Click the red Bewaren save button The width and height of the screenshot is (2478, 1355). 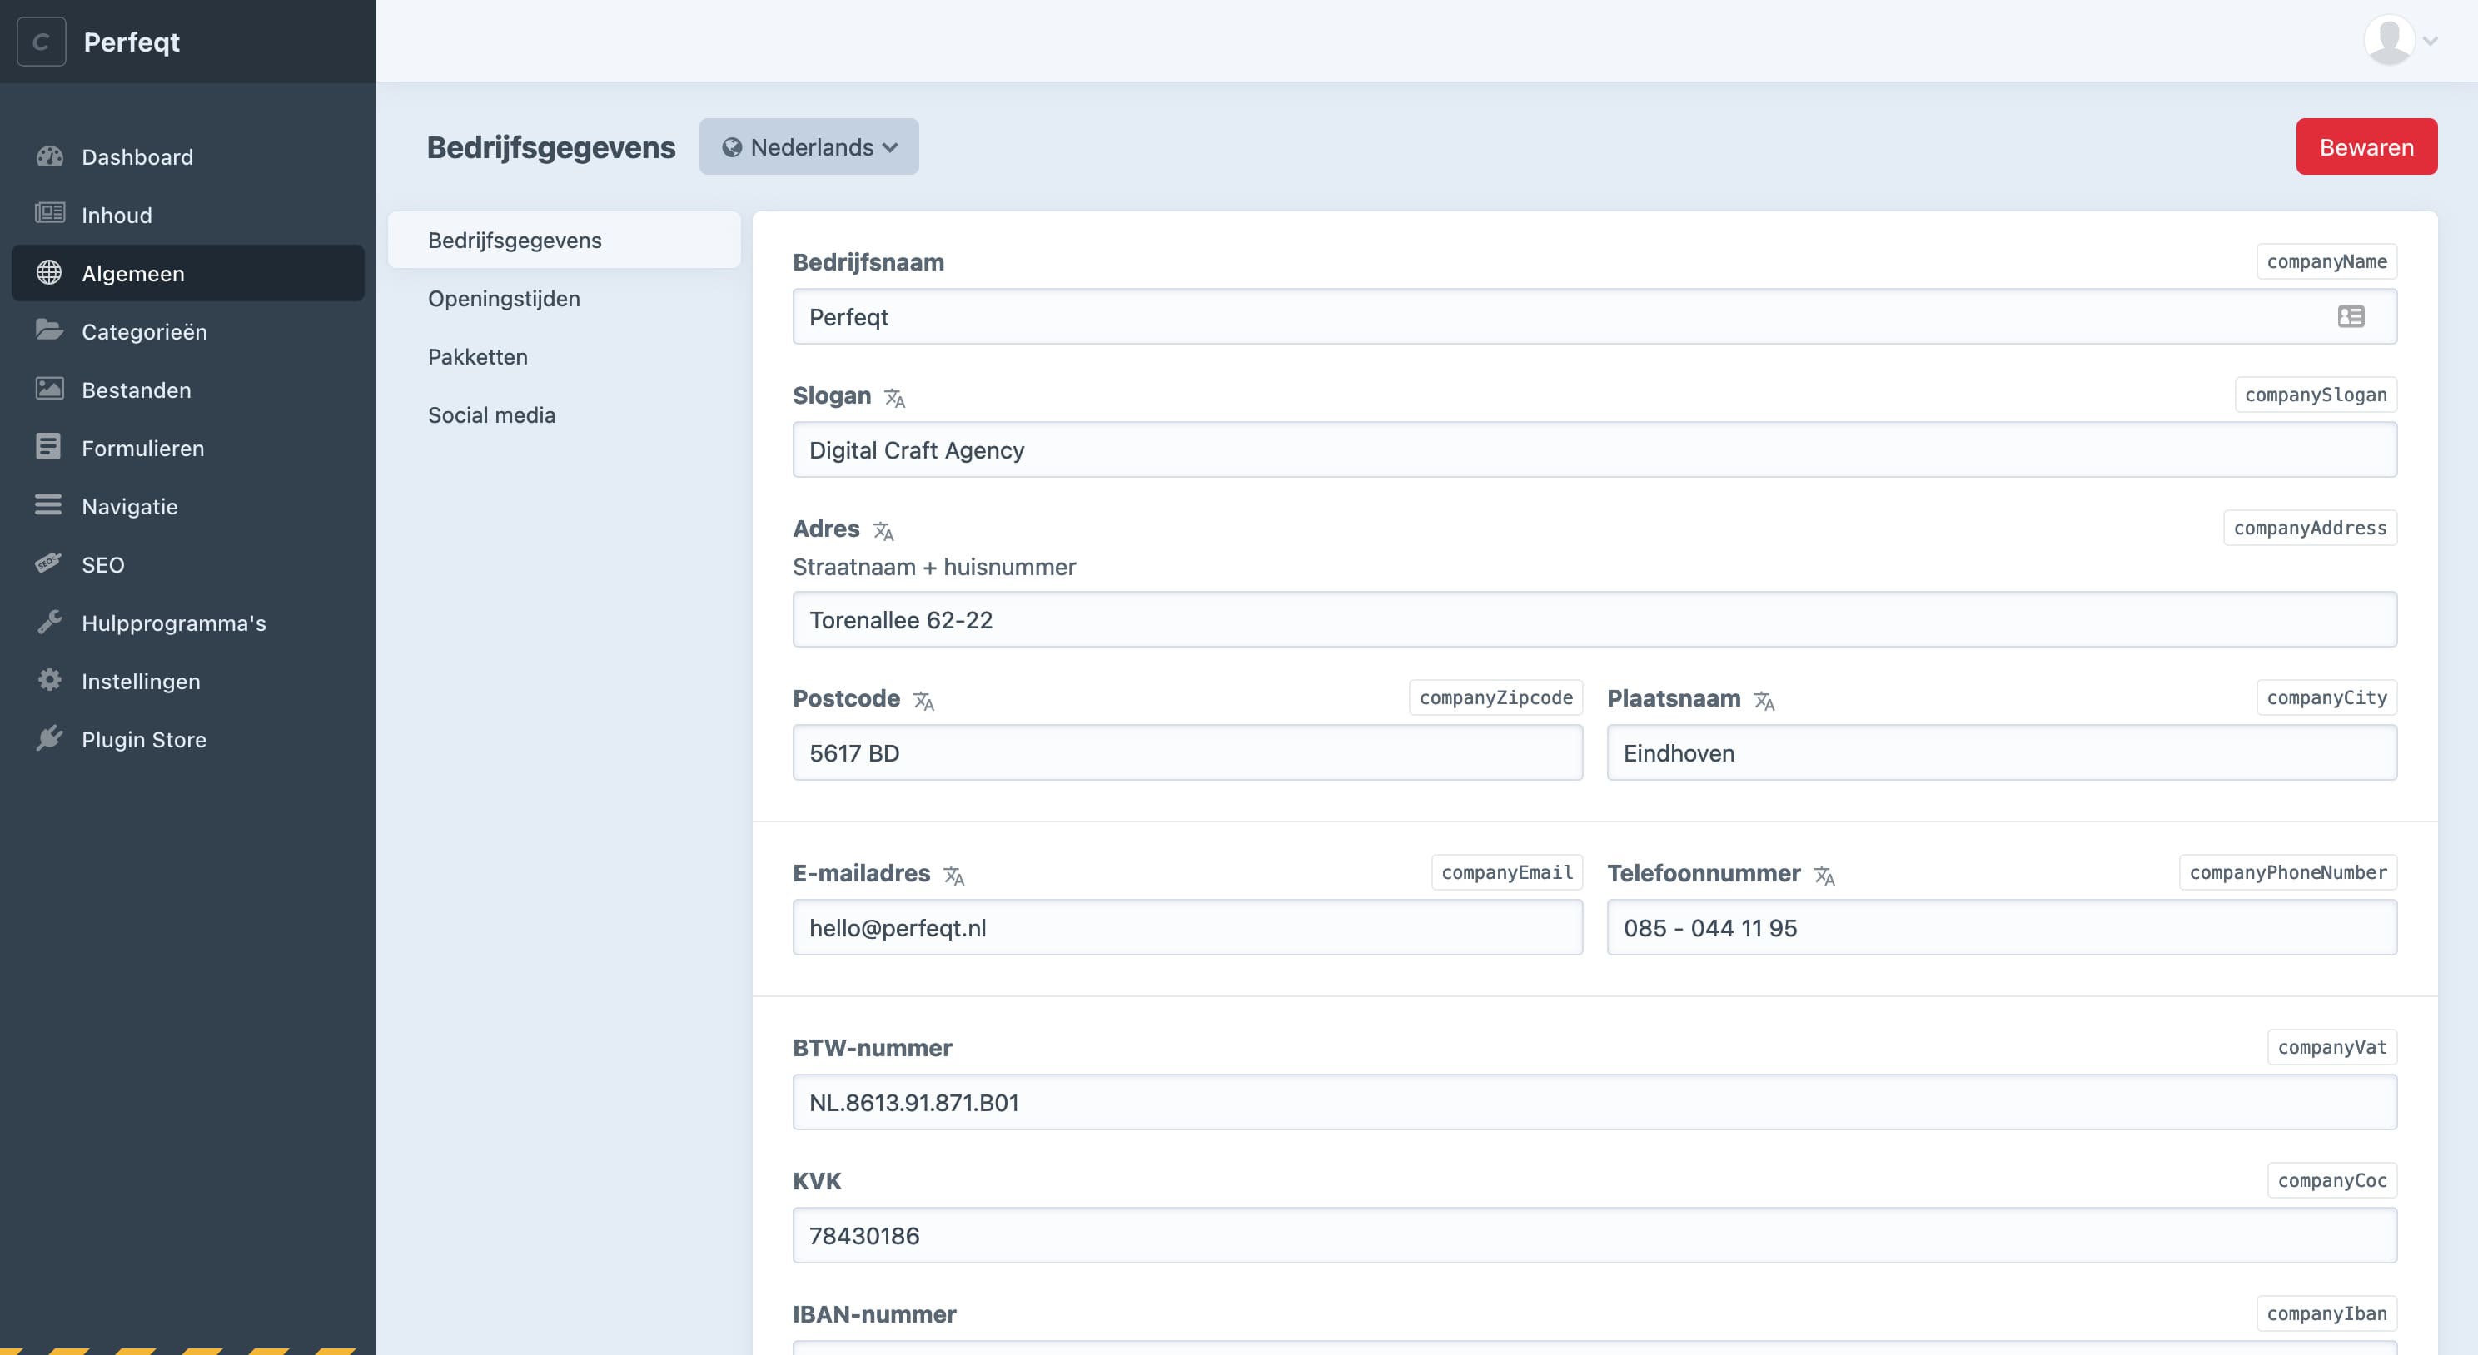(x=2366, y=146)
